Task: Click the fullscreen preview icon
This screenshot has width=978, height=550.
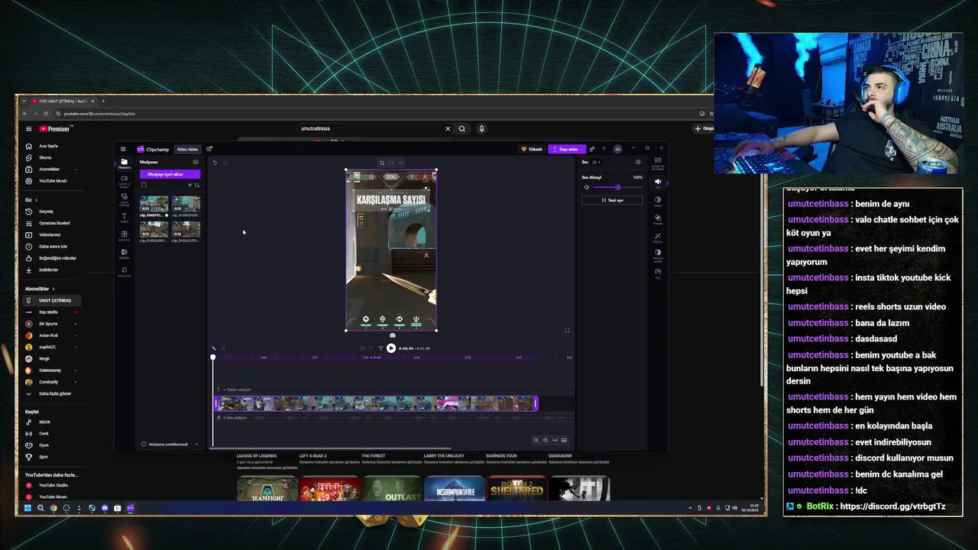Action: click(x=567, y=331)
